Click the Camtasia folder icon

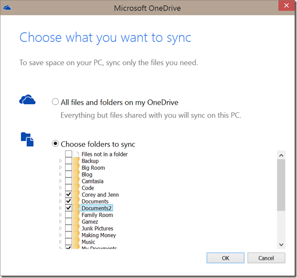[x=76, y=181]
